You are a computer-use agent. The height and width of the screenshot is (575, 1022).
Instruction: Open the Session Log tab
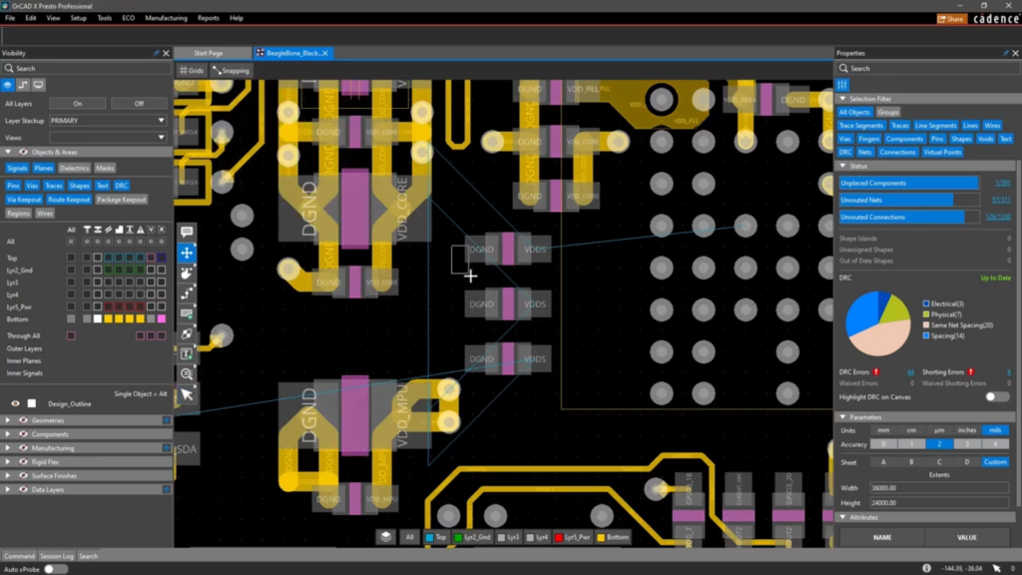57,556
